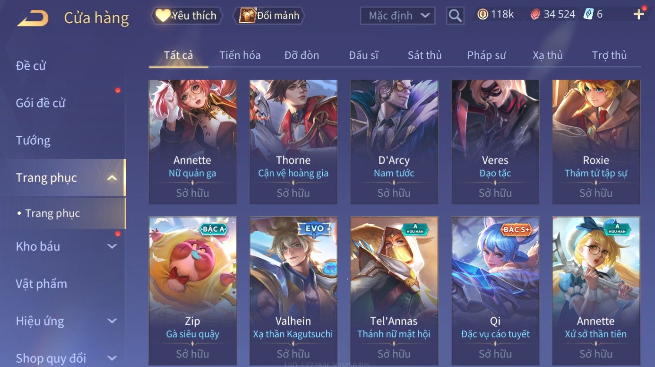The height and width of the screenshot is (367, 655).
Task: Select Qi Đặc vụ cáo tuyết skin
Action: coord(495,291)
